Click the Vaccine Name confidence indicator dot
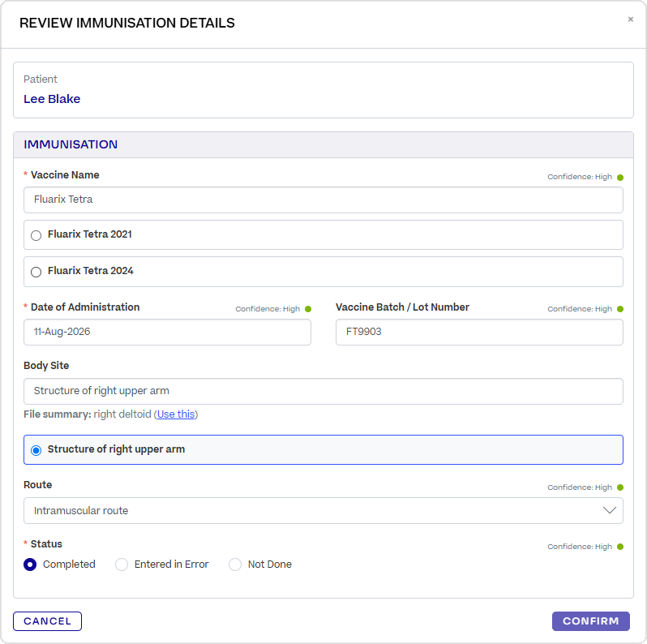This screenshot has width=647, height=644. pyautogui.click(x=619, y=178)
